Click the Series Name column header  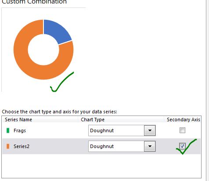click(x=18, y=119)
